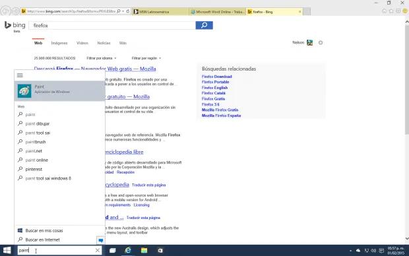Select 'paint tool sai windows 8' suggestion

(48, 179)
